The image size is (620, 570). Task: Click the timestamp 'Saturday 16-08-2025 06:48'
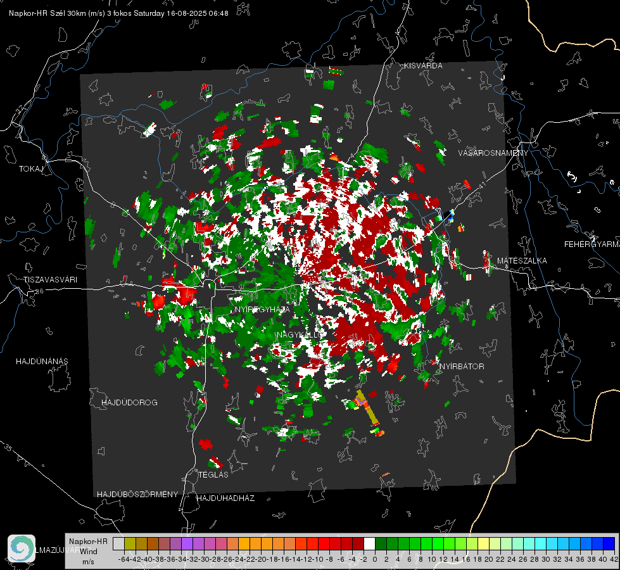click(x=180, y=13)
